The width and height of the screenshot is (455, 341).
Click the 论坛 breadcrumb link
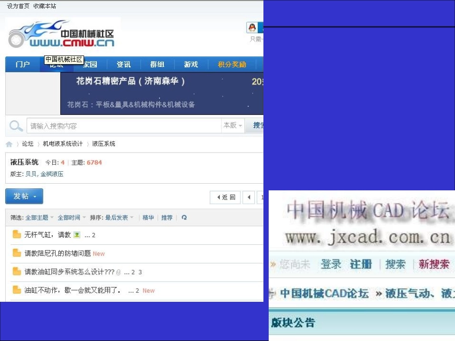pos(28,143)
